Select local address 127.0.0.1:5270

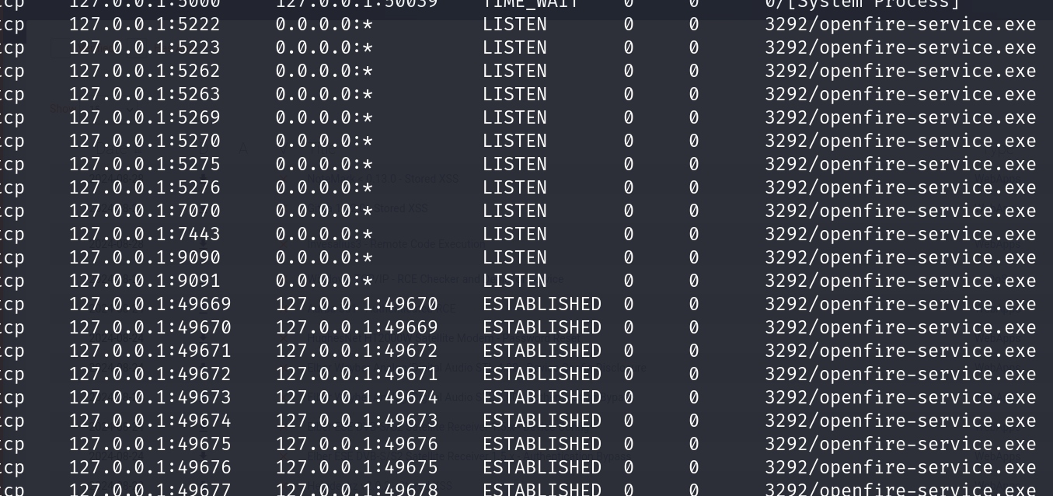point(145,141)
